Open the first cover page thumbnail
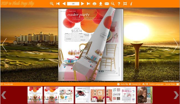Viewport: 180px width, 104px height. tap(35, 95)
